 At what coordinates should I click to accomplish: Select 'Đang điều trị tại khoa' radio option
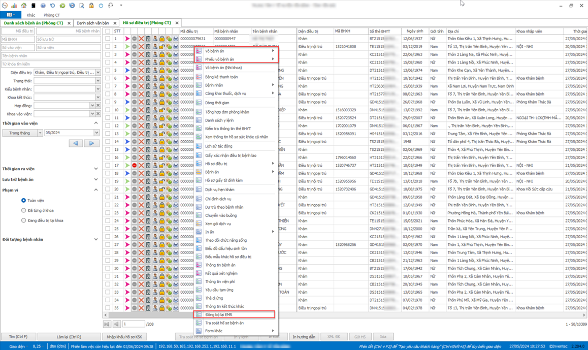(24, 220)
